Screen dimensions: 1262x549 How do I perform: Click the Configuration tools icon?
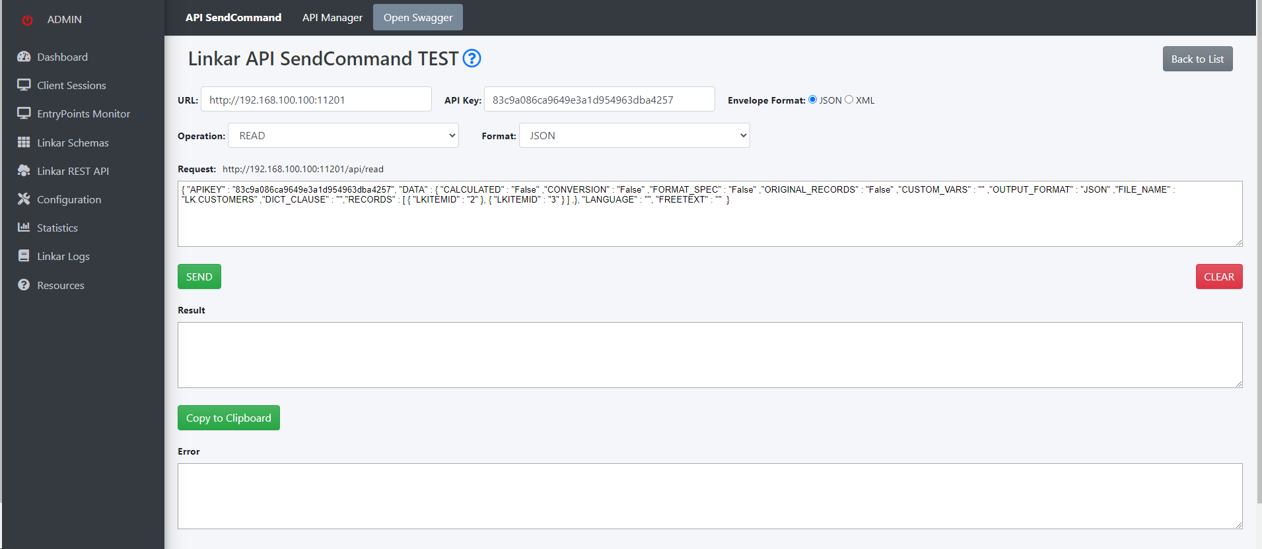click(x=24, y=199)
